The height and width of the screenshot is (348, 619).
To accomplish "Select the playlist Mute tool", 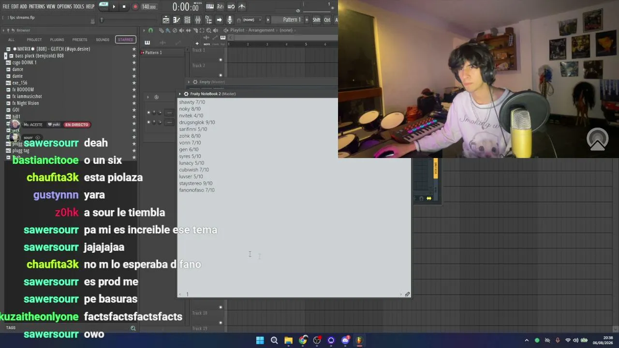I will click(181, 30).
